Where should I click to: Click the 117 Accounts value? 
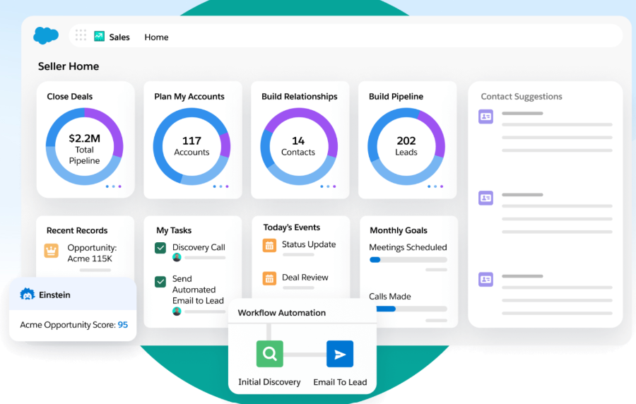(192, 146)
